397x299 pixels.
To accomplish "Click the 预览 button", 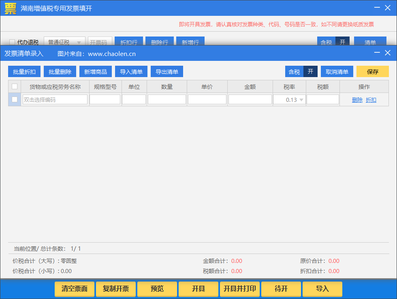I will tap(157, 288).
